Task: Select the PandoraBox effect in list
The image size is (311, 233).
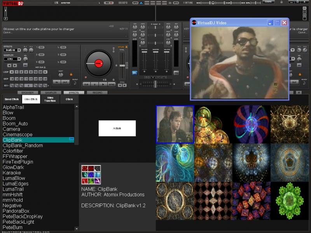Action: [16, 211]
